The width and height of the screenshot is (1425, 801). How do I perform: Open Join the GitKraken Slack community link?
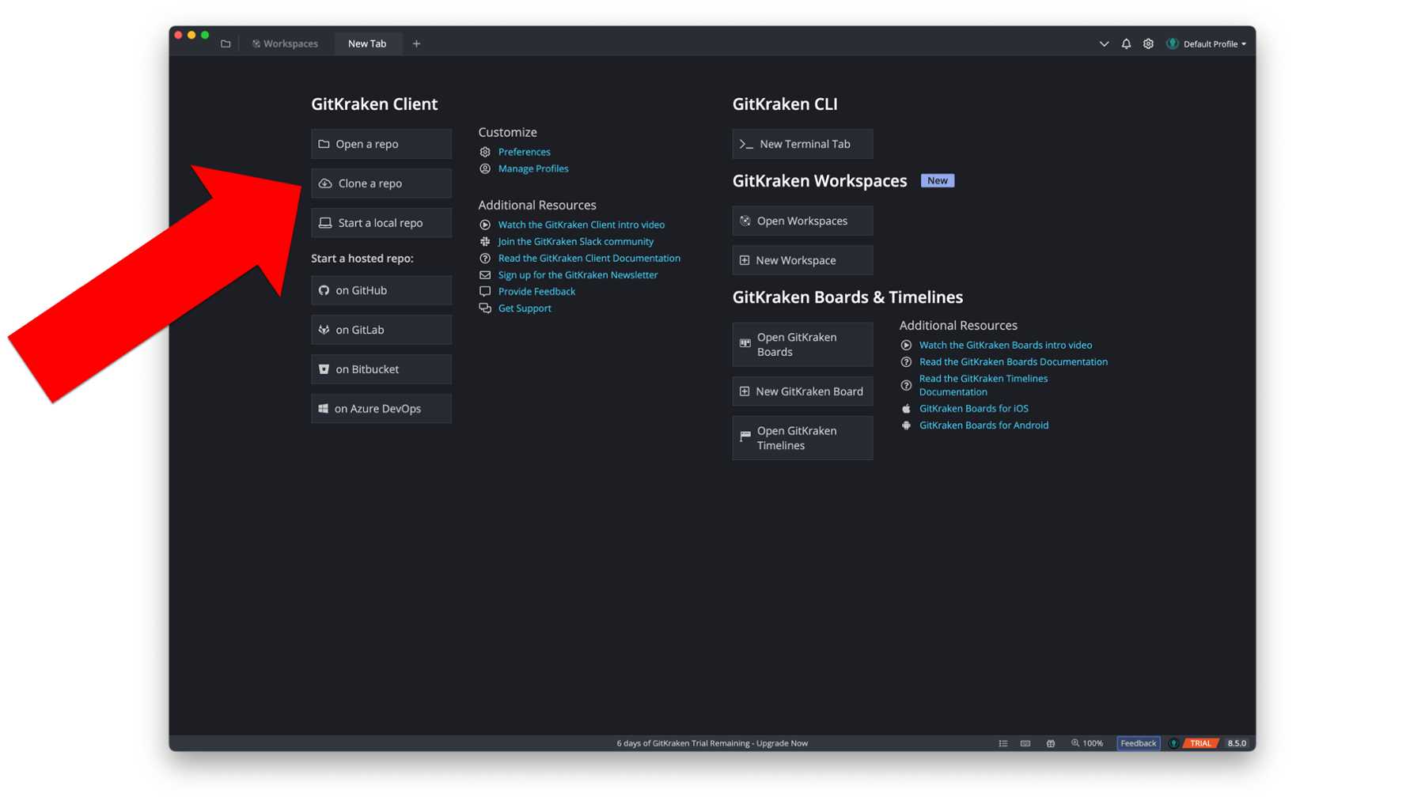pos(576,241)
